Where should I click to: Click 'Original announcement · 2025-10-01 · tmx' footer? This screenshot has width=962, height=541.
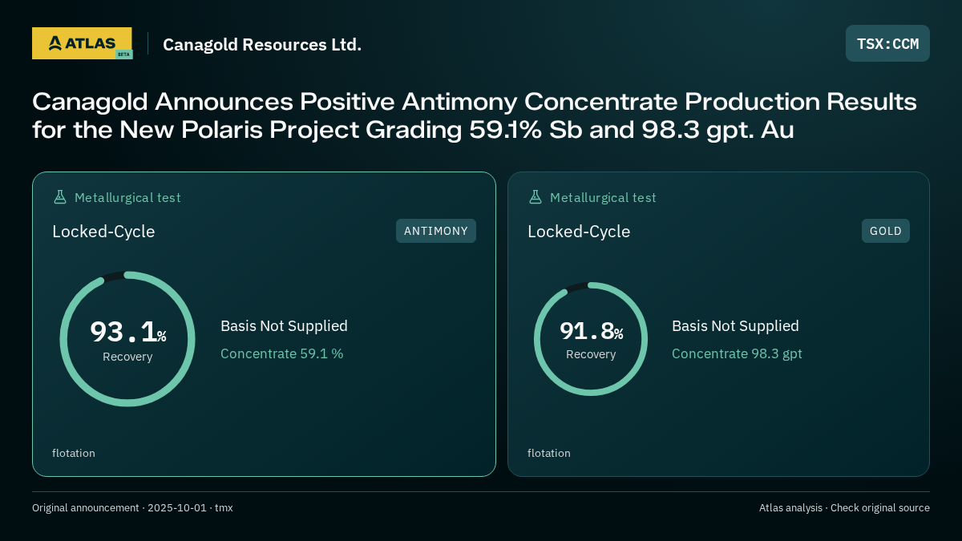tap(132, 507)
